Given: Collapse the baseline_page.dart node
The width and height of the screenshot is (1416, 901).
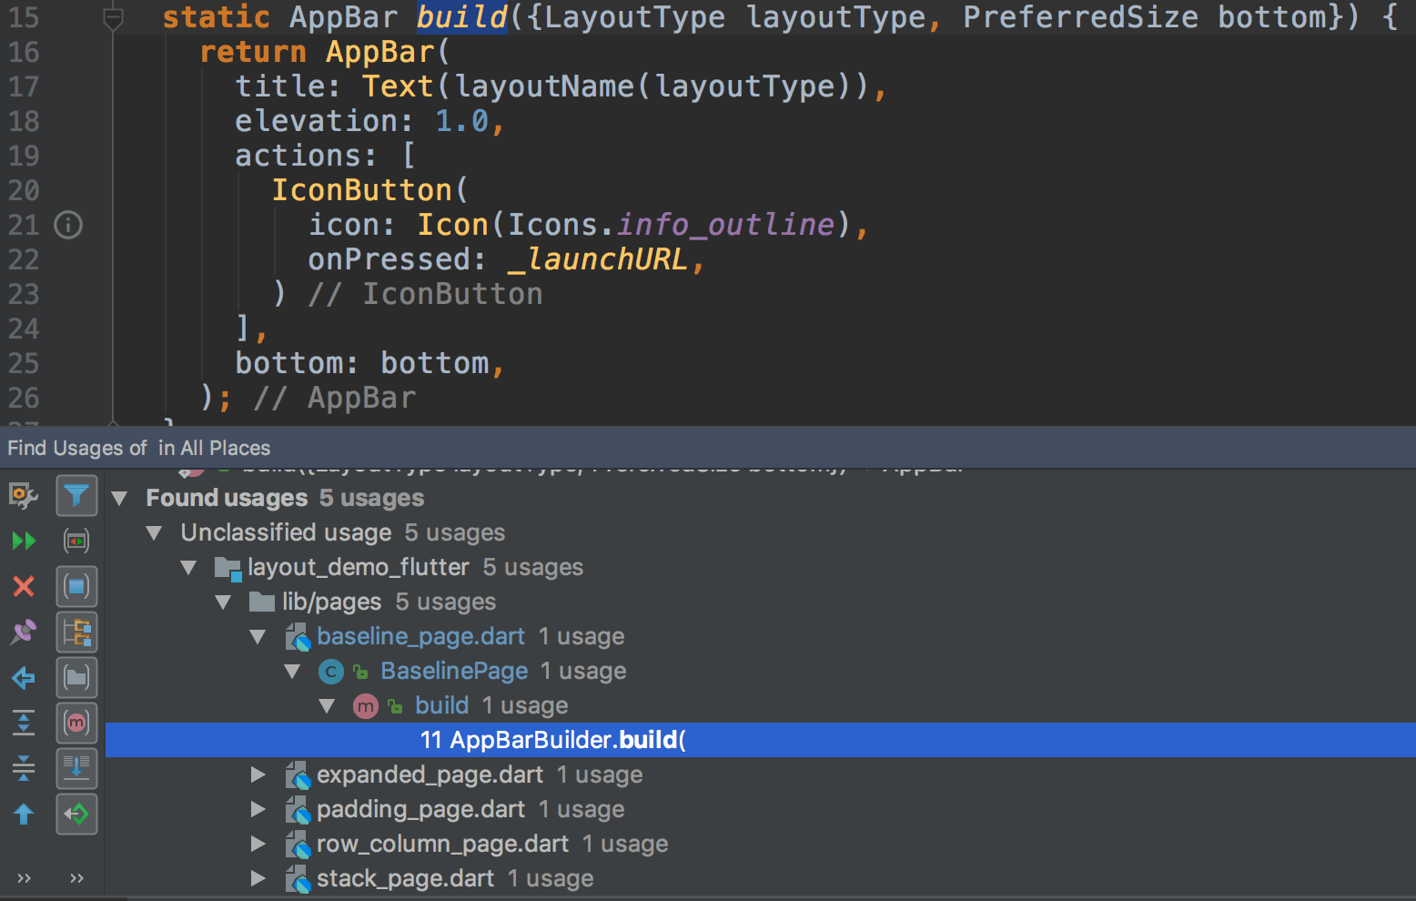Looking at the screenshot, I should 258,637.
